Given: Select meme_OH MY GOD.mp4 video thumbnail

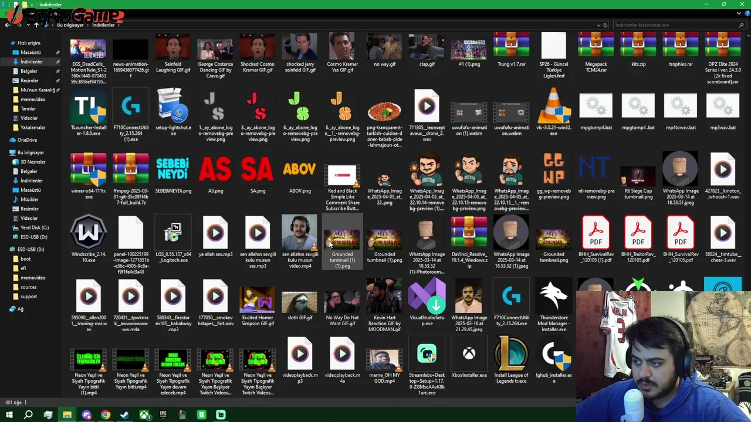Looking at the screenshot, I should pyautogui.click(x=384, y=360).
